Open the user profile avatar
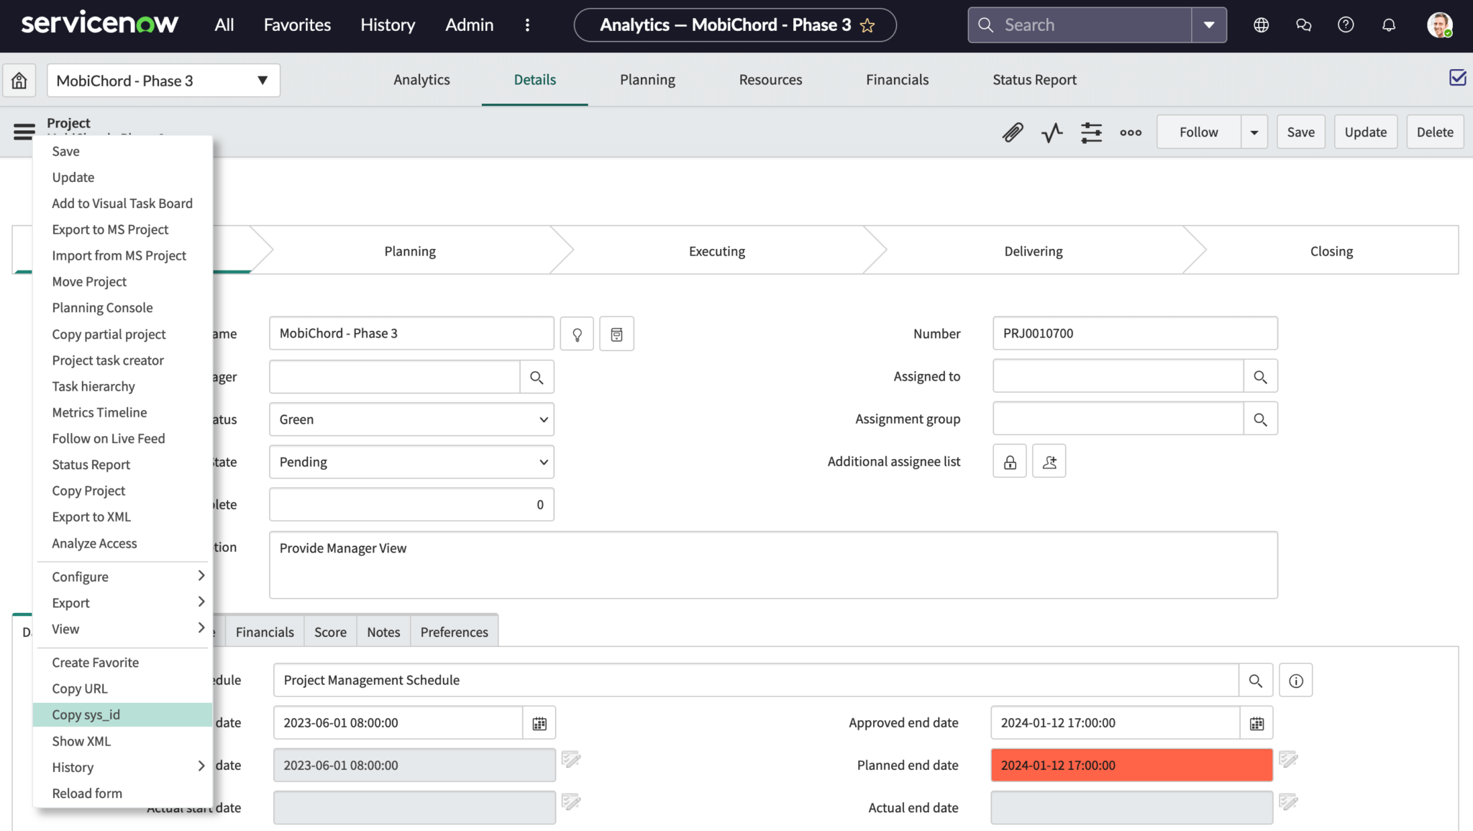 (1439, 25)
